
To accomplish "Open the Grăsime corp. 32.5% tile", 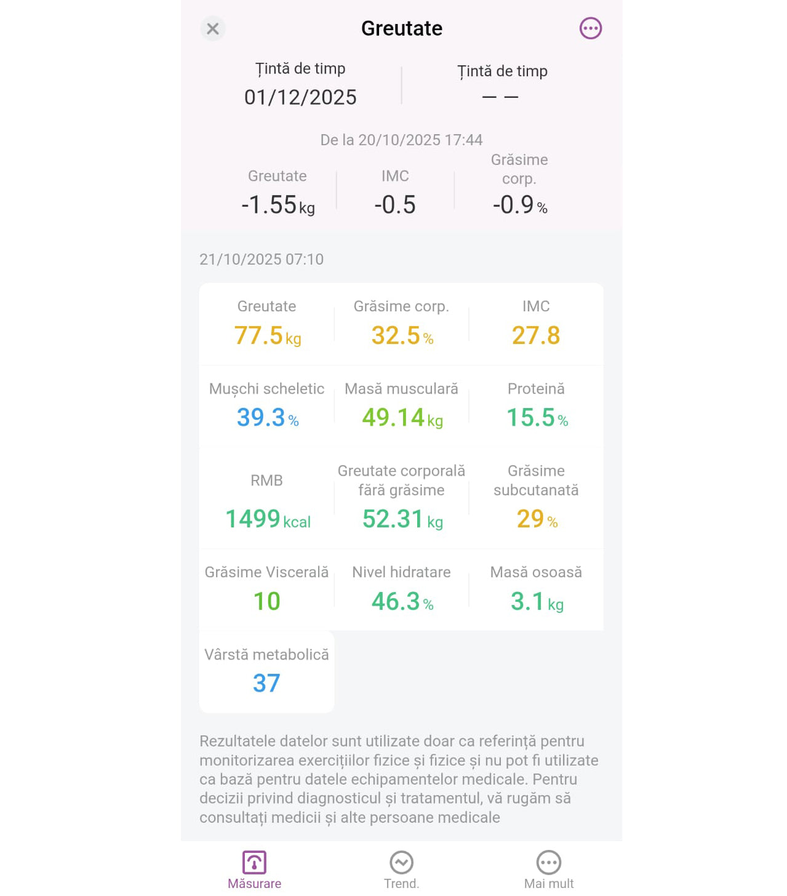I will [x=401, y=324].
